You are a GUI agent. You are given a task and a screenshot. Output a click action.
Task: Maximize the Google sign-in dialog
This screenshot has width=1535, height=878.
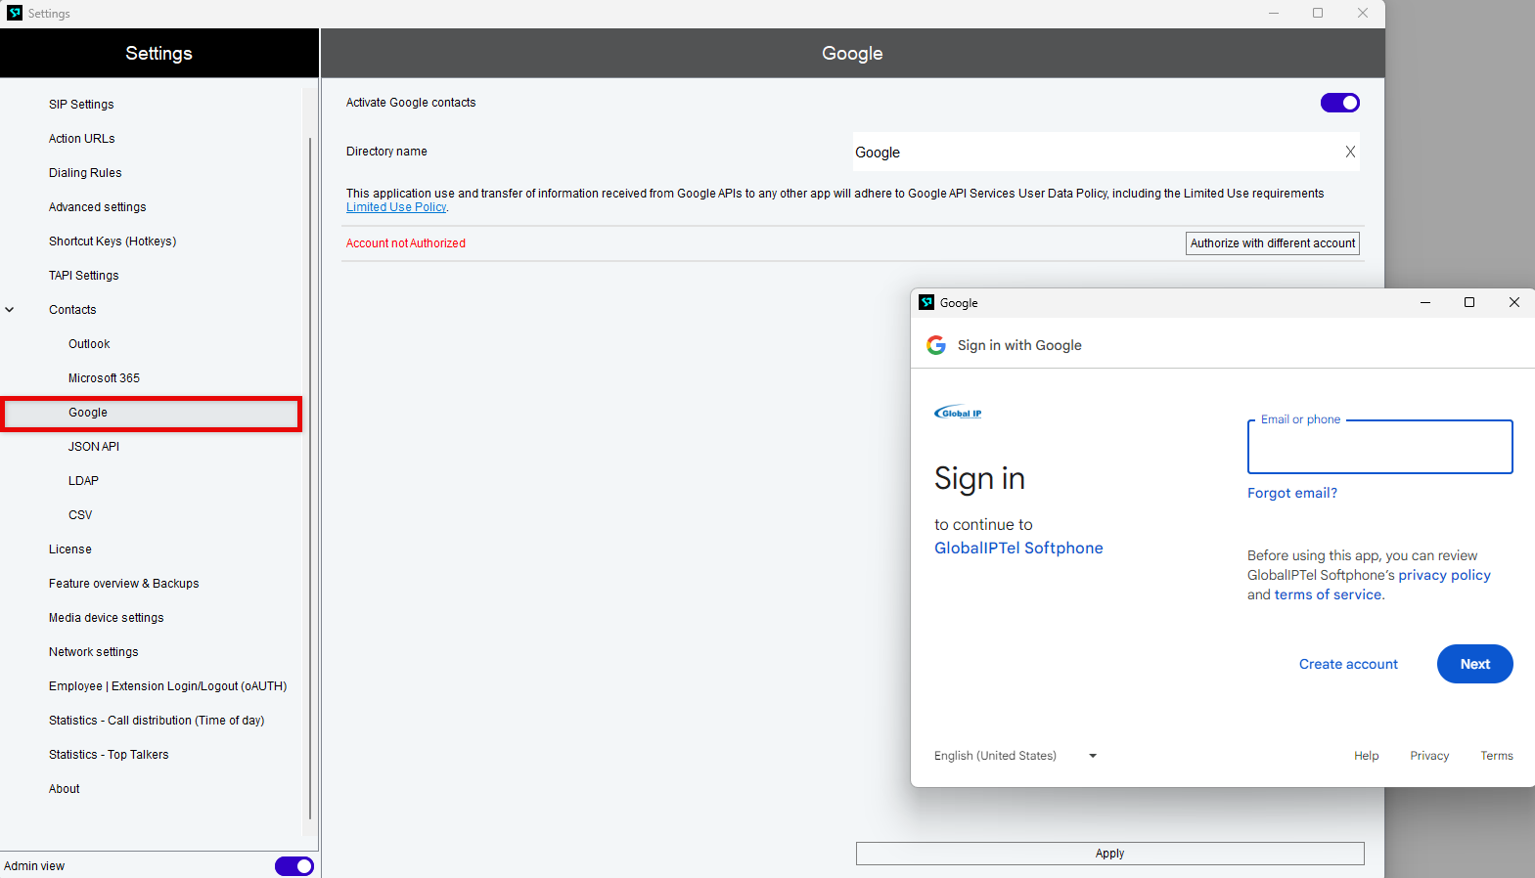pyautogui.click(x=1468, y=302)
